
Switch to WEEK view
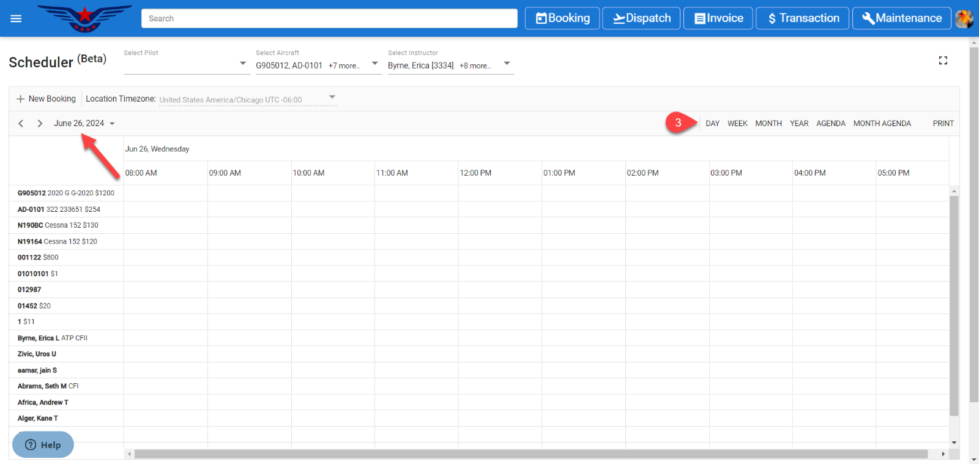click(737, 124)
